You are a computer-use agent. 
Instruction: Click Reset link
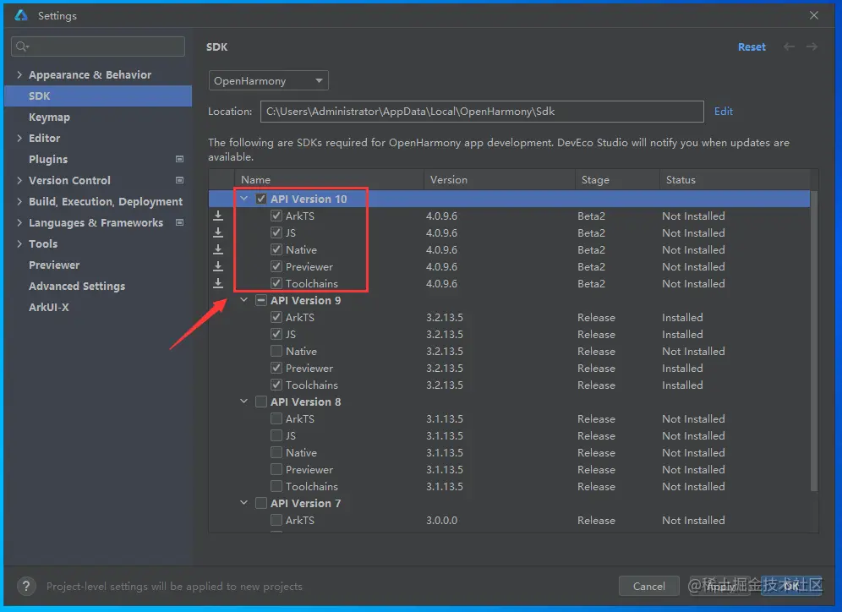pyautogui.click(x=752, y=47)
